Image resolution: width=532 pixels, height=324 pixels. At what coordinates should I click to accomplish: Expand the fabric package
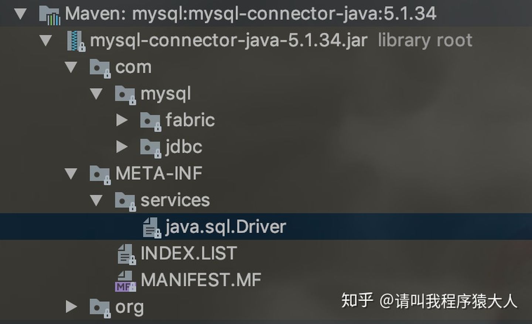click(122, 120)
